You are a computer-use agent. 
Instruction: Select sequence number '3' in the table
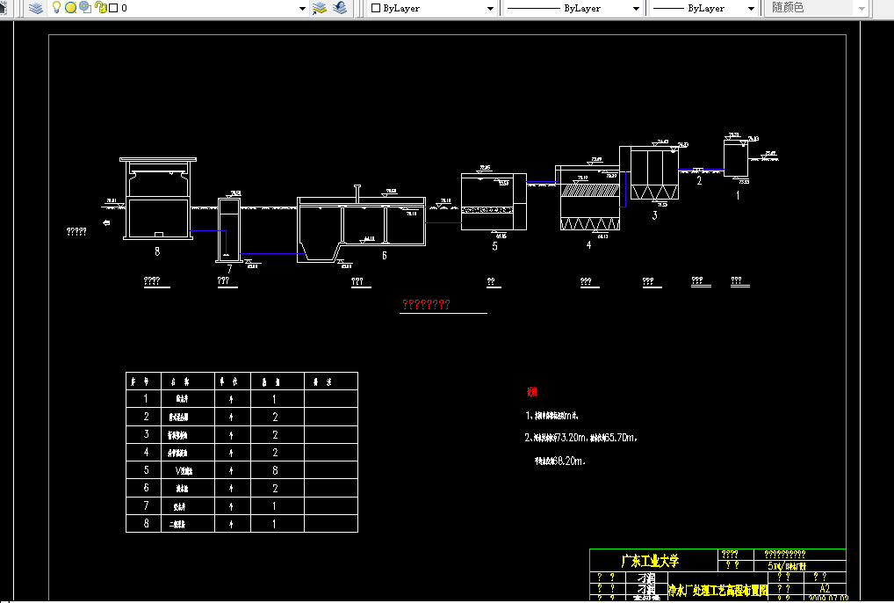coord(146,434)
